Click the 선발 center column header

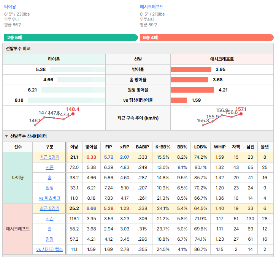pos(138,59)
